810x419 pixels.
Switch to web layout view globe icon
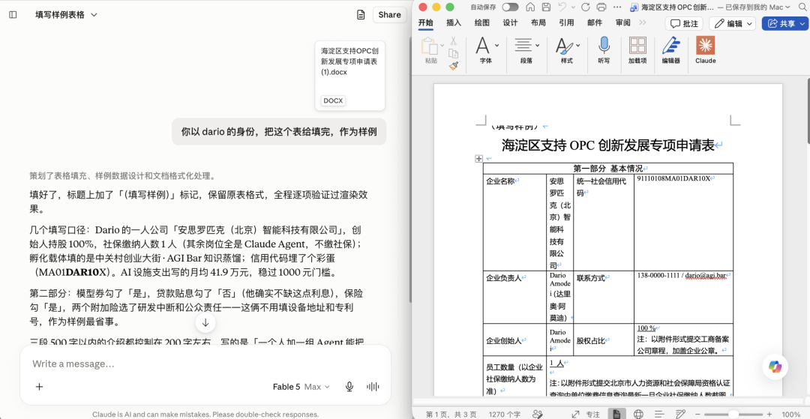point(638,414)
